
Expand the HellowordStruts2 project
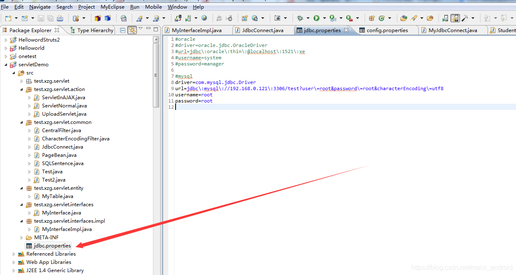click(6, 40)
